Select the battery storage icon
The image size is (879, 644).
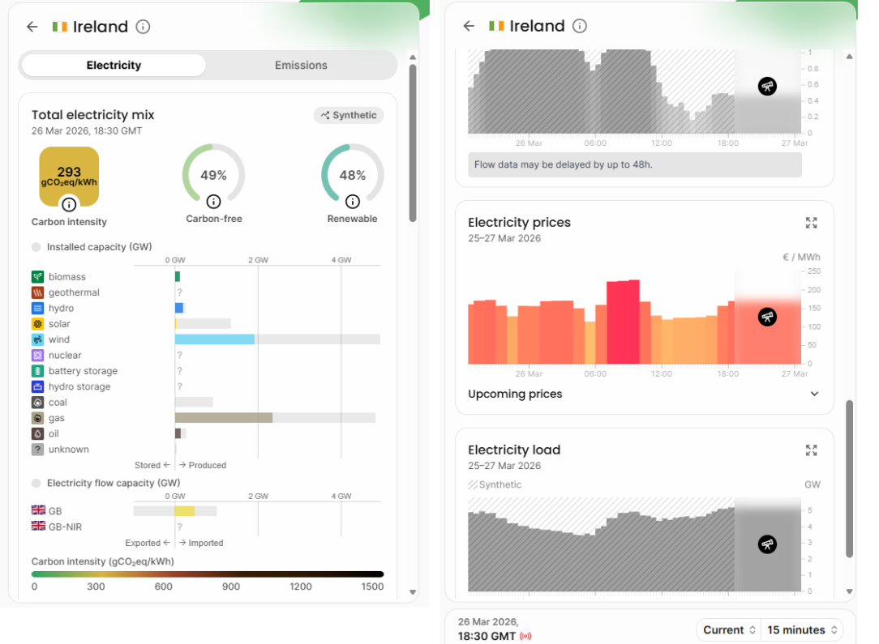(x=37, y=371)
